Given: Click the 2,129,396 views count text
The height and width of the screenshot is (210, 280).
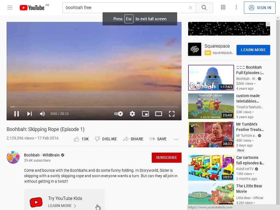Looking at the screenshot, I should [20, 138].
